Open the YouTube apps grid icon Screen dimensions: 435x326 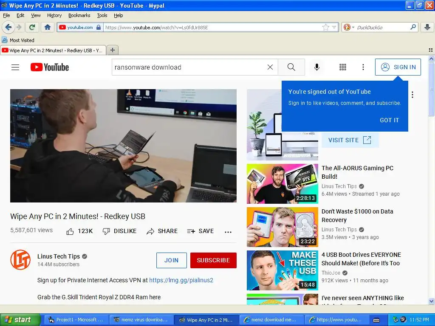coord(343,67)
